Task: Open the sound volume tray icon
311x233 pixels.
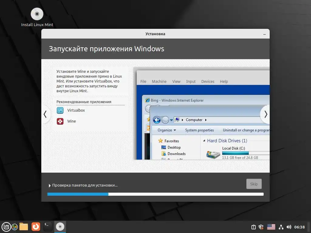Action: pos(289,227)
